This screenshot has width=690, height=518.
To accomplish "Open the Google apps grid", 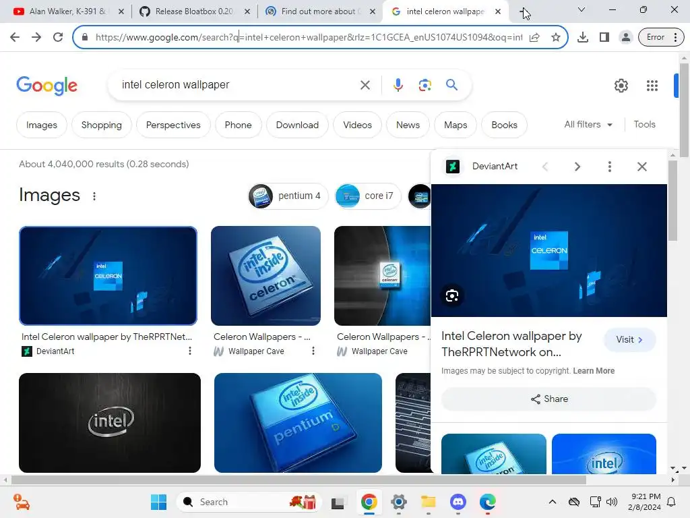I will (x=652, y=86).
